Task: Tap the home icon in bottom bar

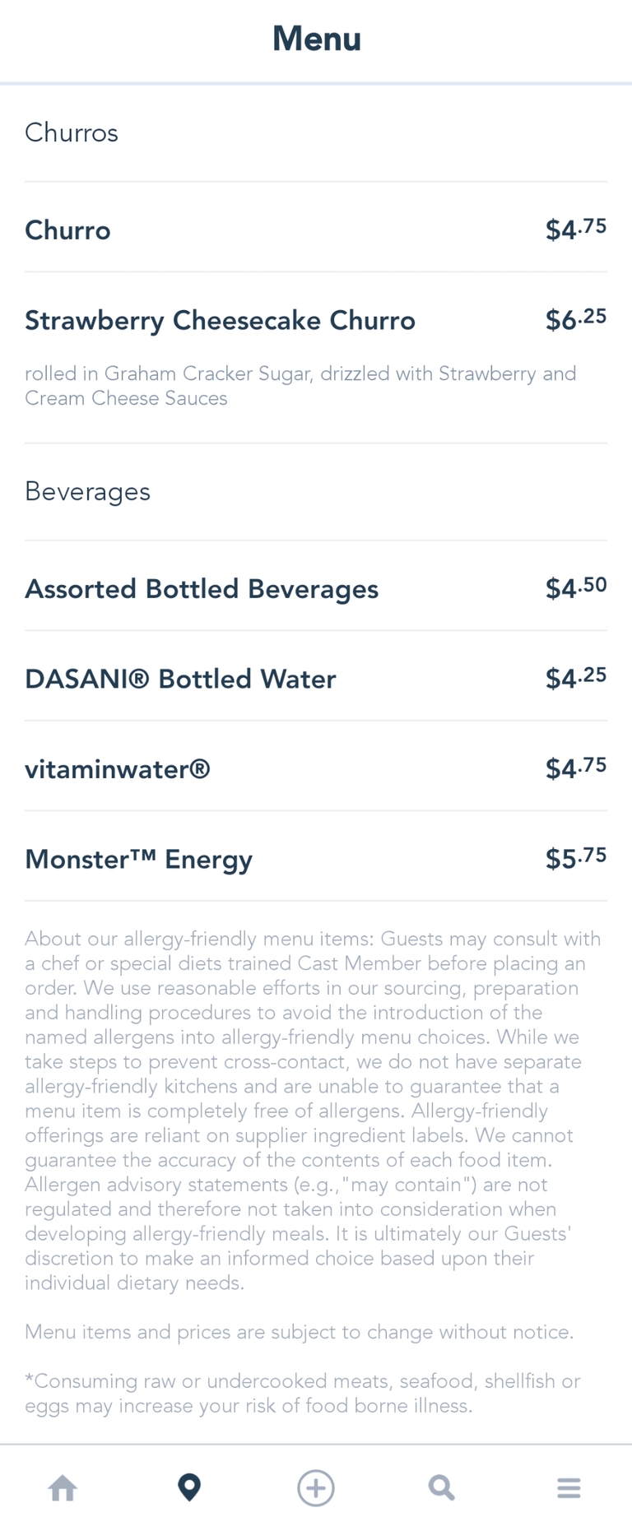Action: tap(63, 1487)
